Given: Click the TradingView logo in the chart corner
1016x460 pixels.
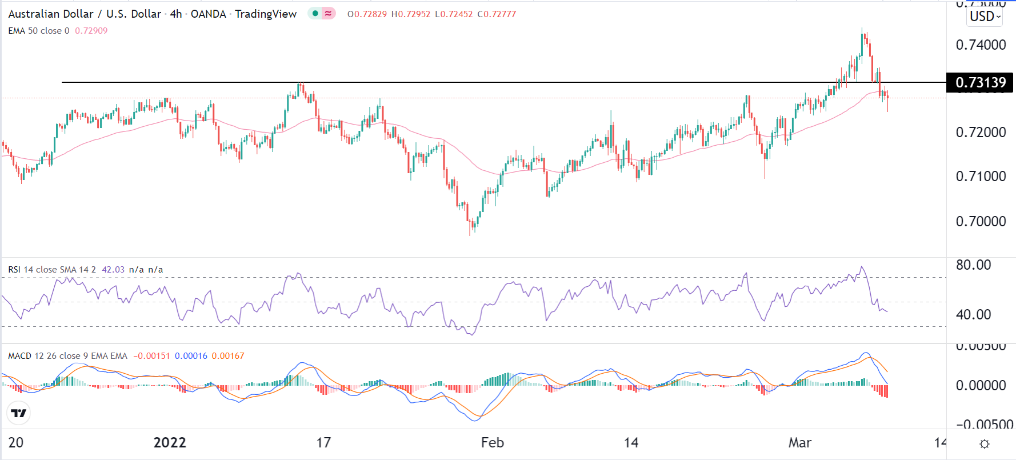Looking at the screenshot, I should [x=19, y=413].
